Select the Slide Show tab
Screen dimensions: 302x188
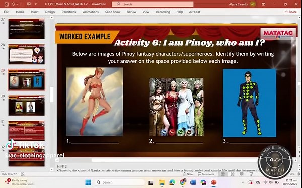[113, 12]
